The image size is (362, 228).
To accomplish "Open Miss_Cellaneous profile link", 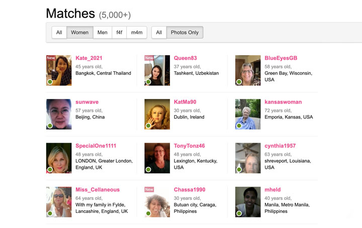I will pyautogui.click(x=98, y=189).
